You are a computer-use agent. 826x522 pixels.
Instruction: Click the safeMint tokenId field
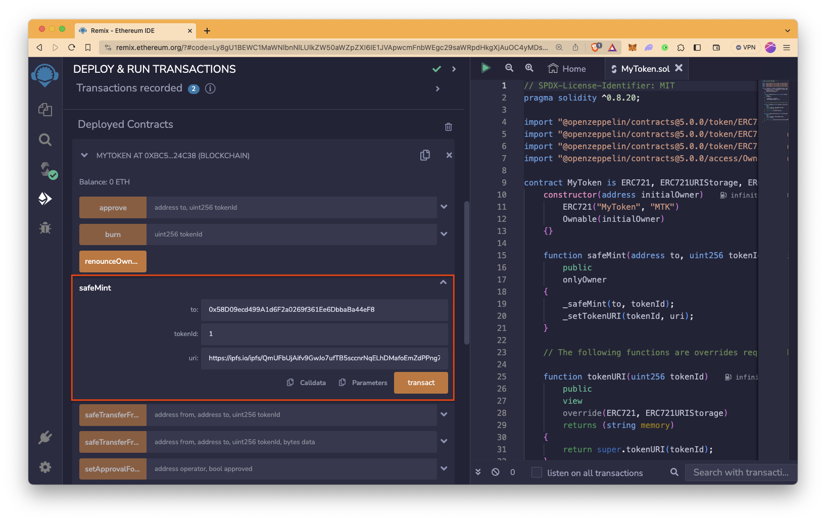click(x=324, y=334)
